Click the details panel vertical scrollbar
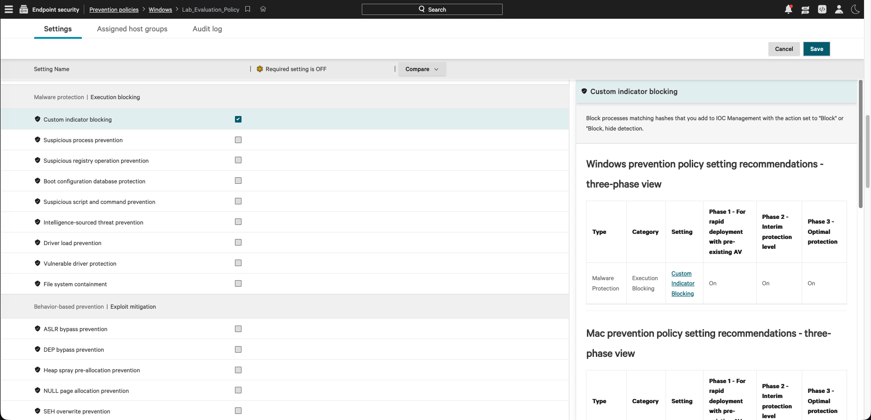Screen dimensions: 871x420 (x=860, y=144)
